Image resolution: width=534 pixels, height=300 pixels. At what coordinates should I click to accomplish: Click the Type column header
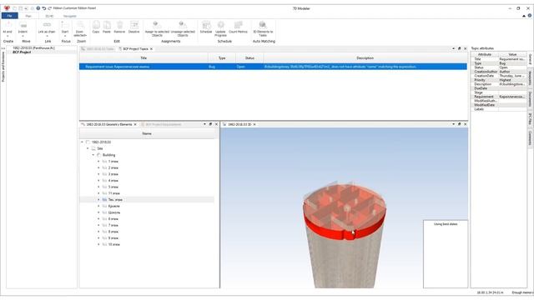pos(222,58)
